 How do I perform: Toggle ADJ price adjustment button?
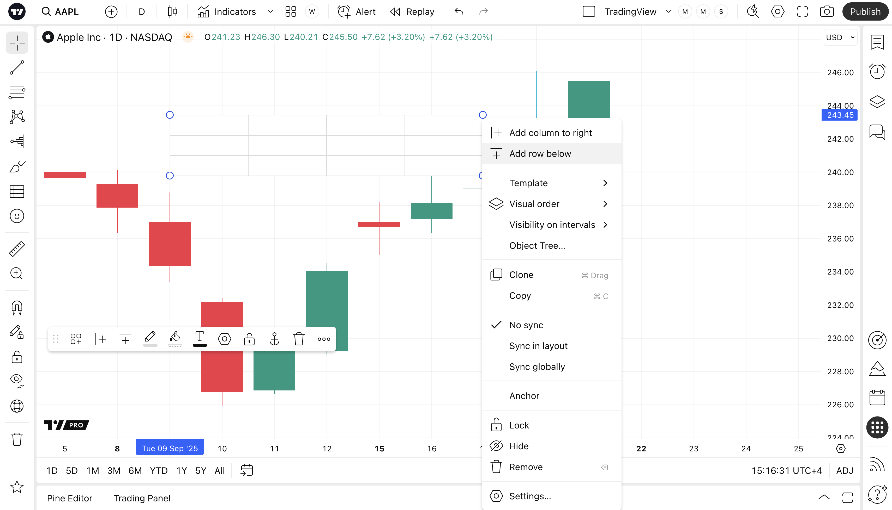point(844,470)
